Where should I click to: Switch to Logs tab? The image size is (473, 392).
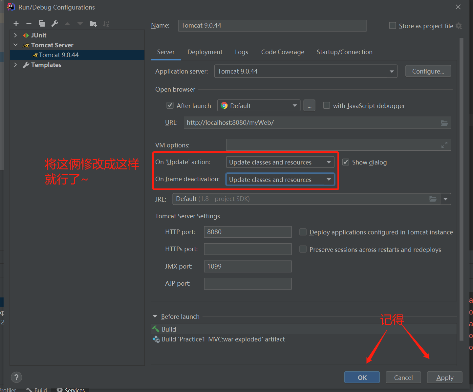(x=242, y=52)
